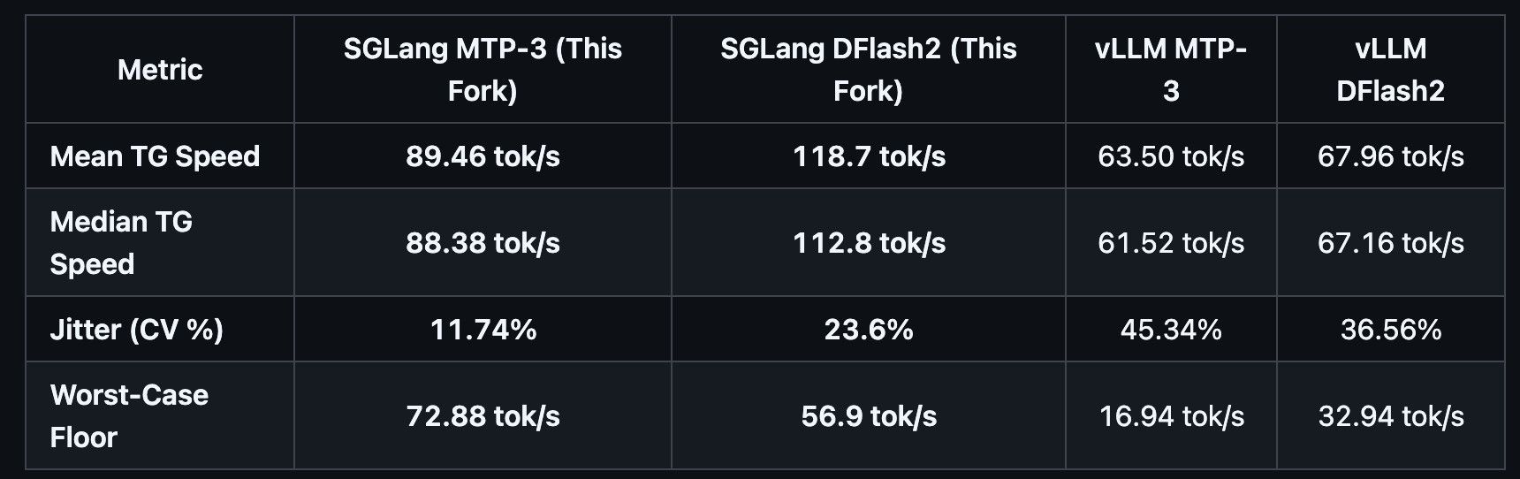The width and height of the screenshot is (1520, 479).
Task: Click the 112.8 tok/s cell
Action: (869, 242)
